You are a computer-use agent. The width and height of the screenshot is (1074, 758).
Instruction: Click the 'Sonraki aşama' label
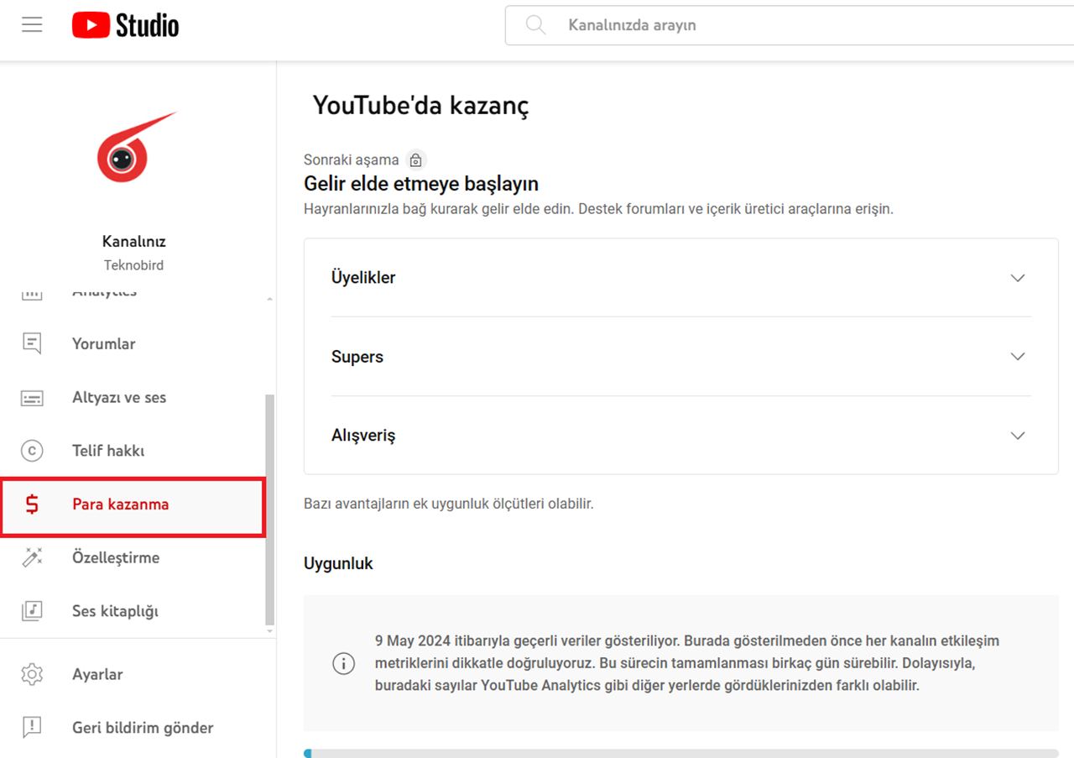(x=352, y=159)
